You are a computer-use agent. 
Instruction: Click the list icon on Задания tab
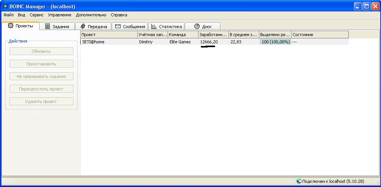[x=48, y=27]
